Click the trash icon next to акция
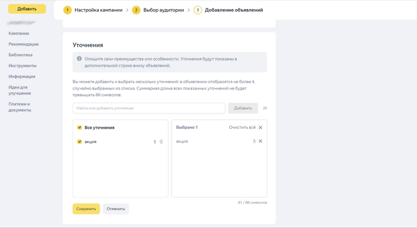 [x=161, y=142]
